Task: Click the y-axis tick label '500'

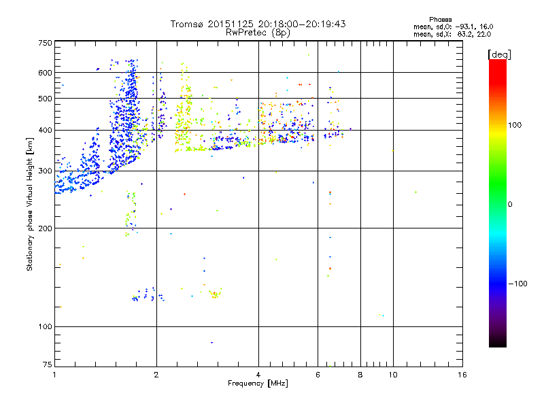Action: click(x=45, y=99)
